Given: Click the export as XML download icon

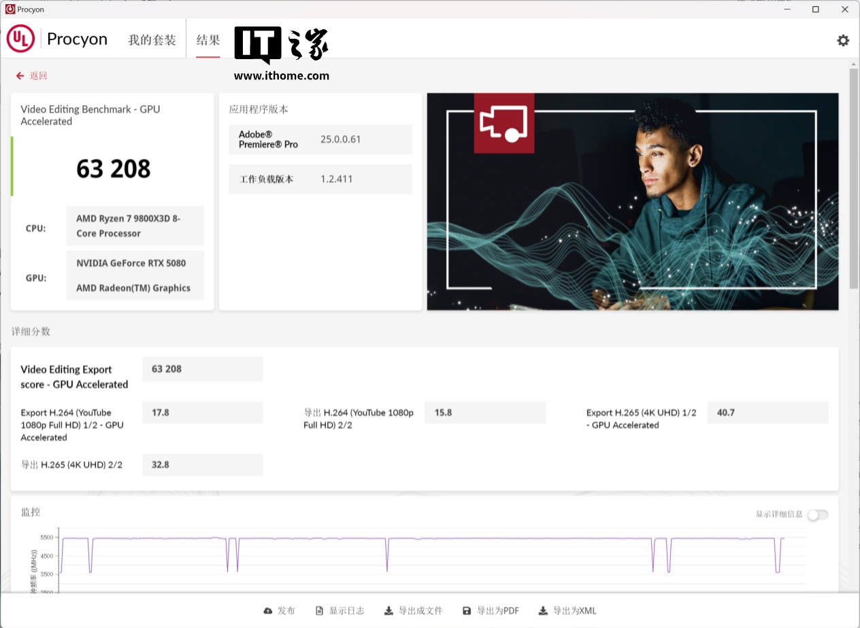Looking at the screenshot, I should [543, 611].
